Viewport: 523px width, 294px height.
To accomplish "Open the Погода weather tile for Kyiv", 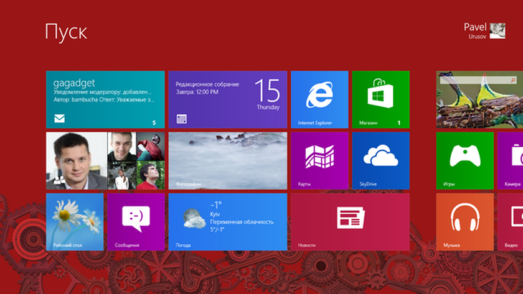I will (x=227, y=221).
